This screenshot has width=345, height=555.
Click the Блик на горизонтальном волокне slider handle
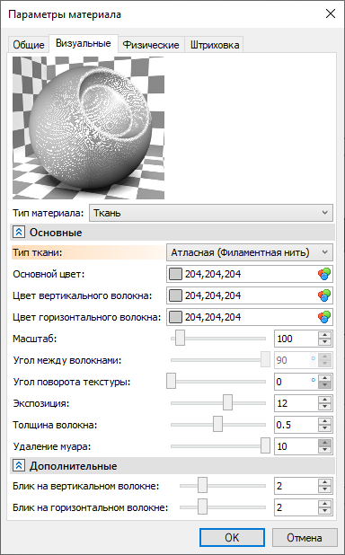pos(202,507)
